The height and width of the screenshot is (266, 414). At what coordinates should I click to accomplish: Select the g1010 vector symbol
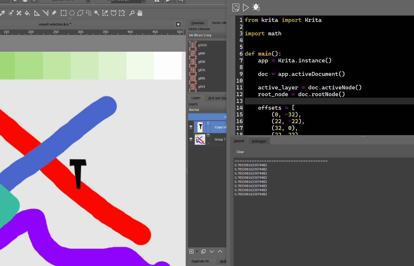193,45
